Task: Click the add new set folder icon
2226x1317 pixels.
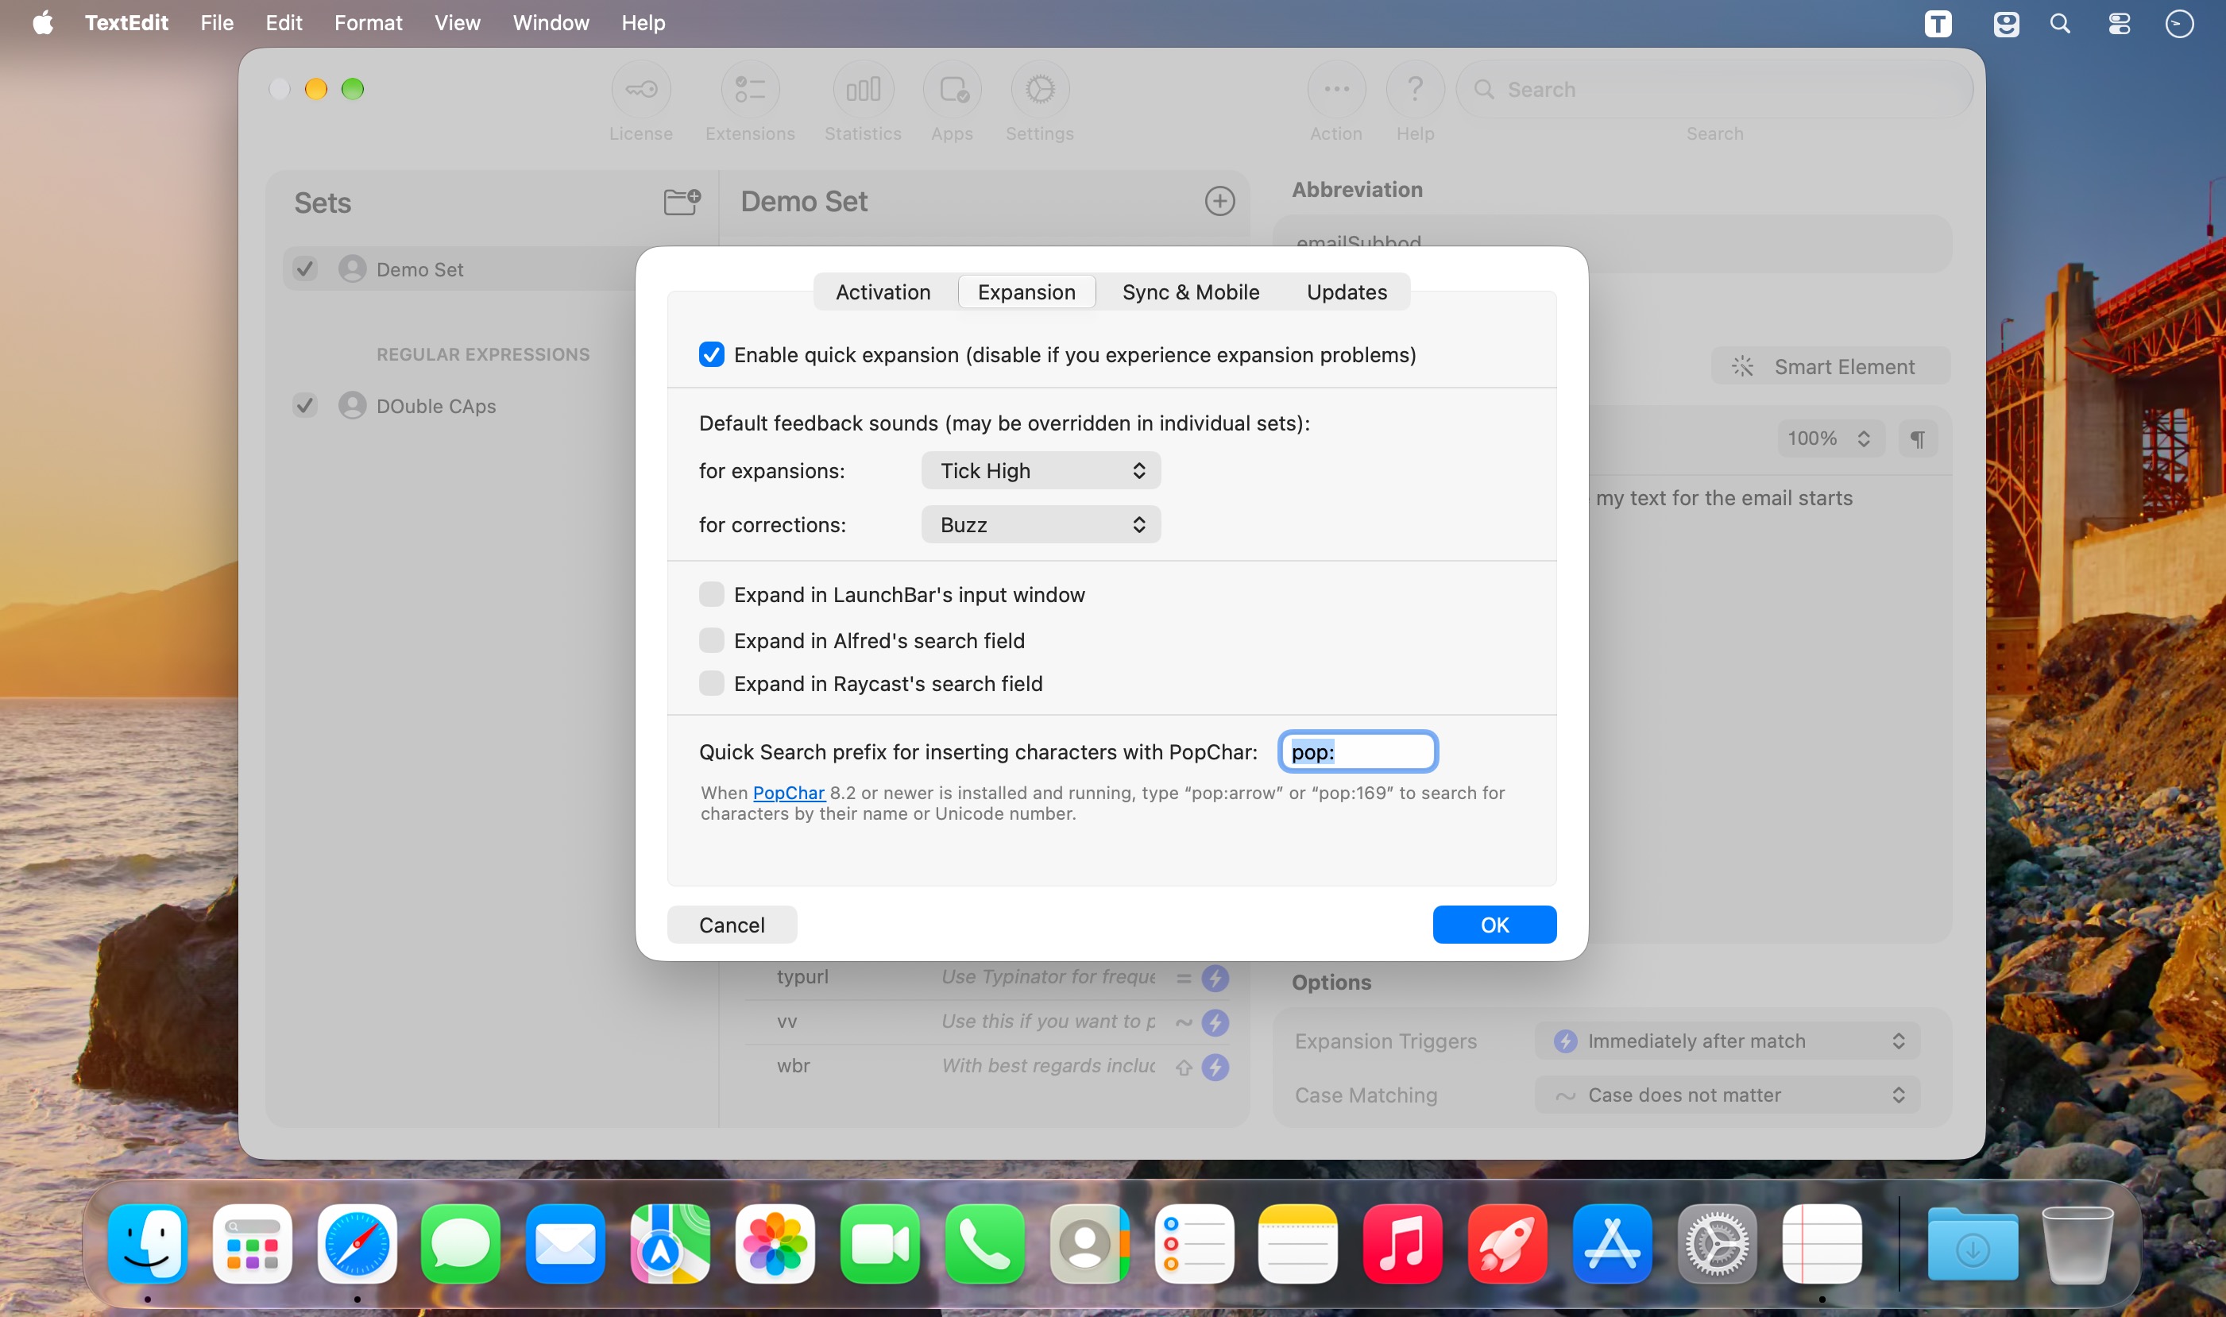Action: point(682,202)
